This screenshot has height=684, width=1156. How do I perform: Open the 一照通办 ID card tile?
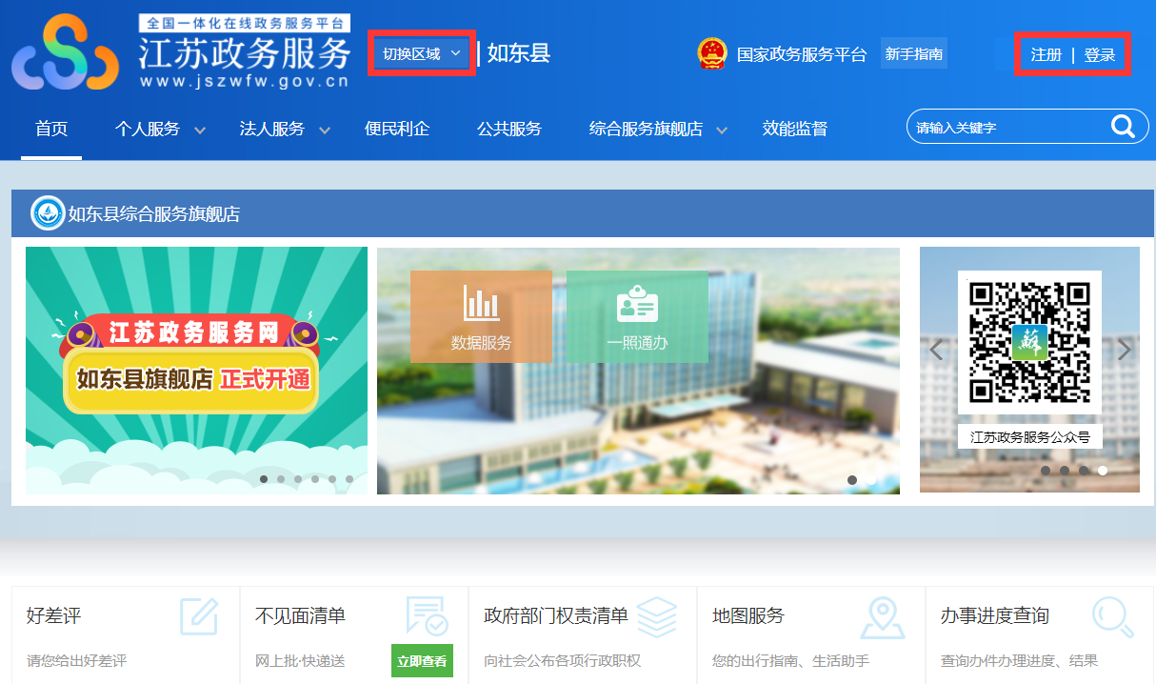click(x=637, y=316)
